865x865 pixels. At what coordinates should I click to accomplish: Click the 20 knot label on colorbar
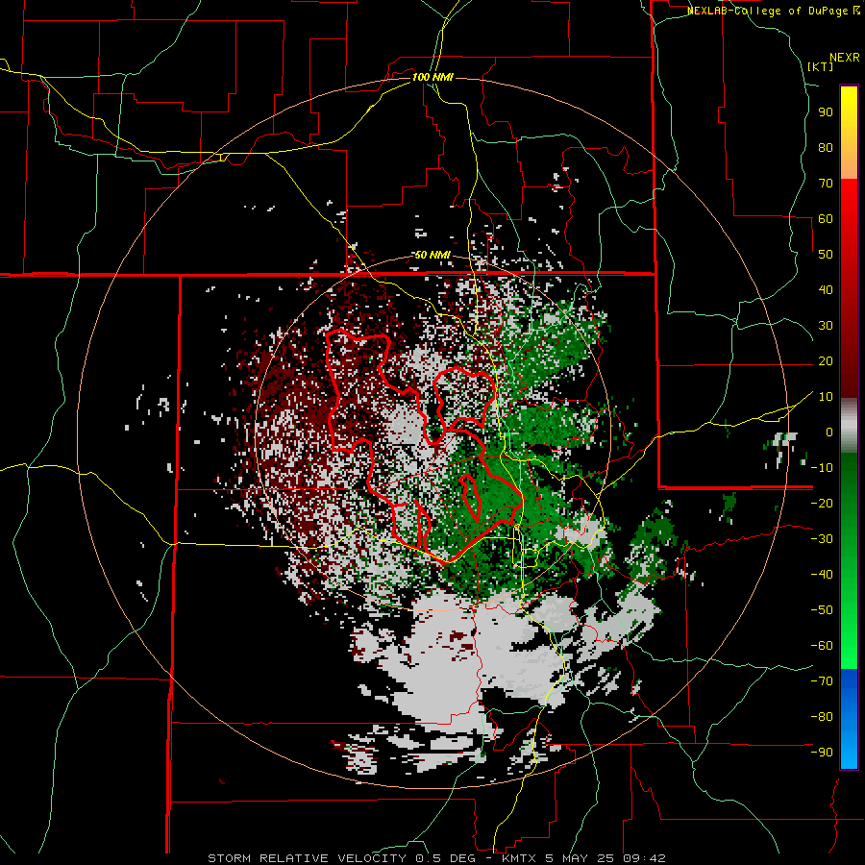[x=826, y=360]
